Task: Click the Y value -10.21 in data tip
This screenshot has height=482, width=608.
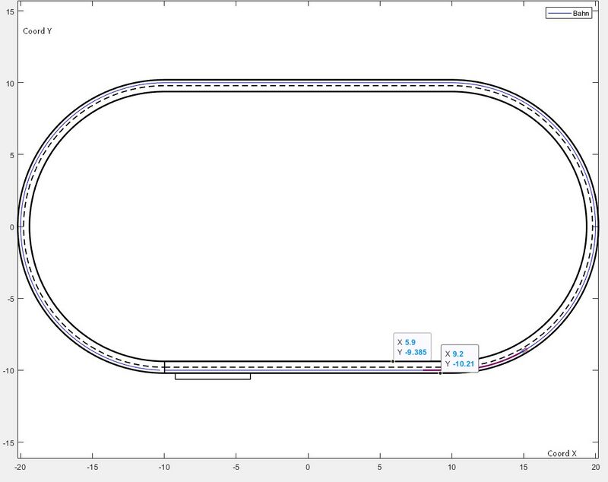Action: [x=464, y=363]
